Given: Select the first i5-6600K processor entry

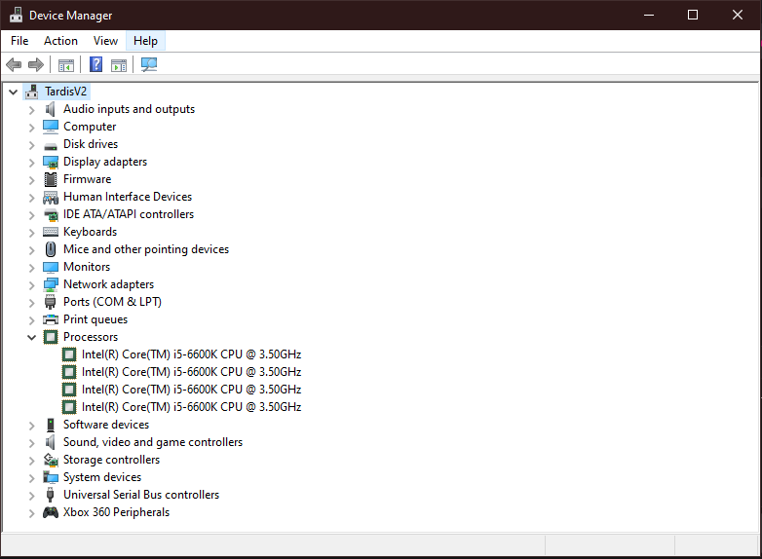Looking at the screenshot, I should click(191, 354).
